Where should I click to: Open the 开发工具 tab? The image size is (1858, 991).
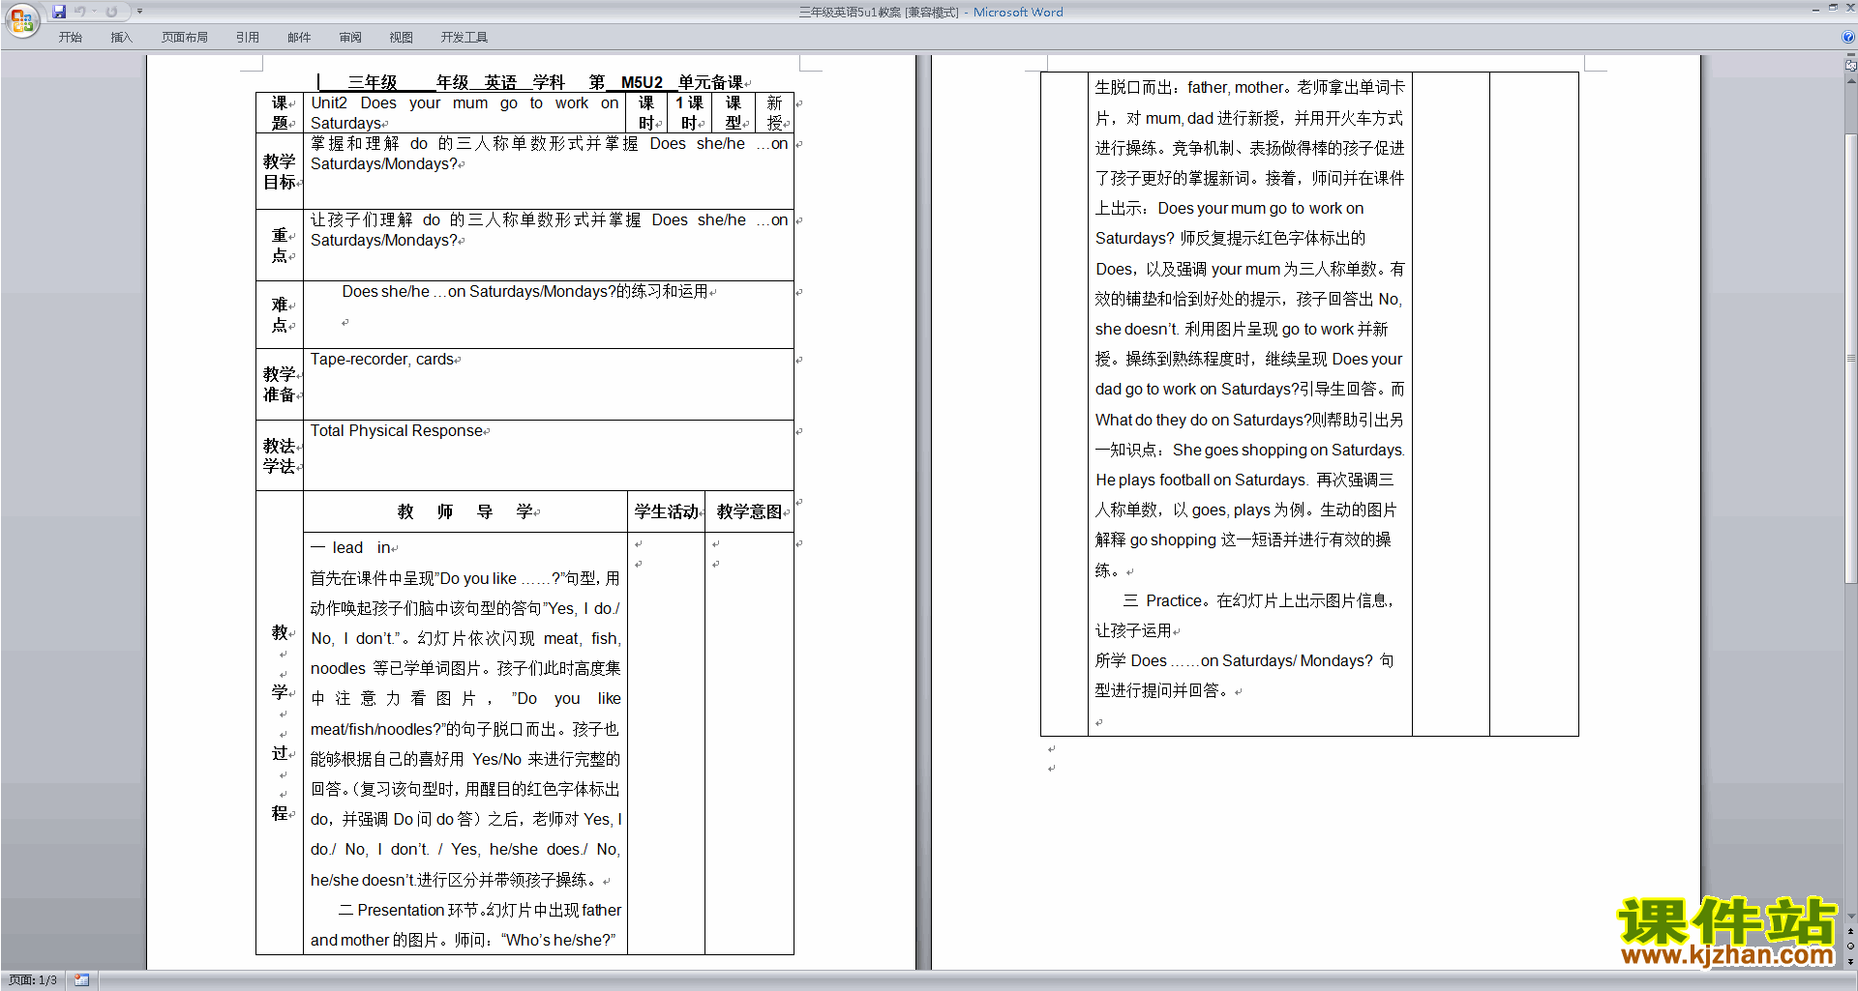point(464,38)
